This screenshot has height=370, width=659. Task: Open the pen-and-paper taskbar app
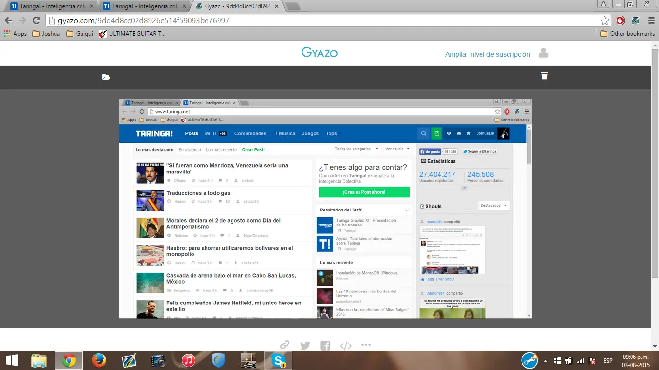tap(128, 360)
